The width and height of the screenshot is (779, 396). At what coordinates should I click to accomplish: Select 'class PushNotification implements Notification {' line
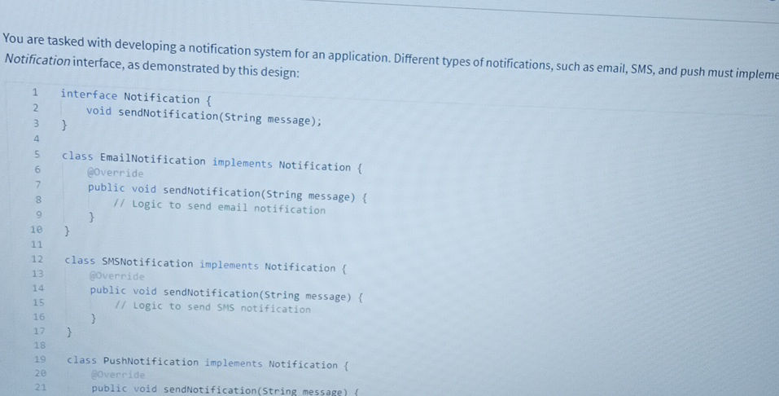[x=208, y=362]
